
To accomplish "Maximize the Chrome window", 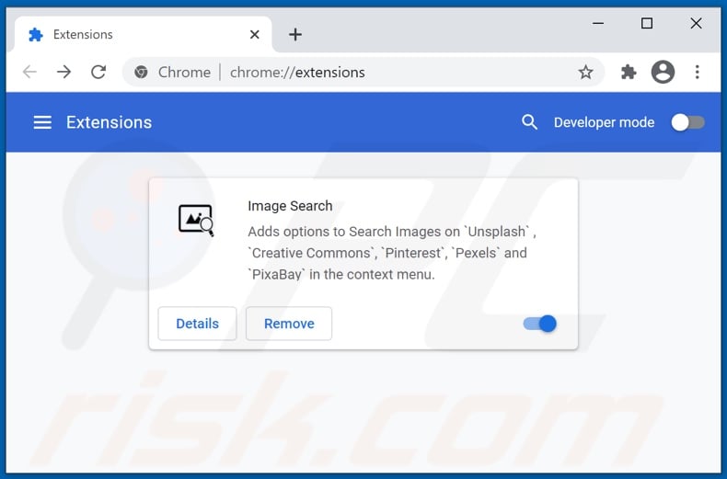I will tap(647, 23).
